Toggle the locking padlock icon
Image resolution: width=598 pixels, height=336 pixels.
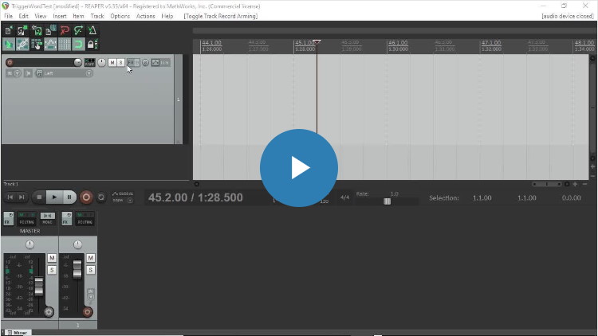click(x=92, y=45)
